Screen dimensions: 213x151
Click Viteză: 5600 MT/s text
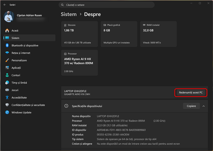click(x=152, y=43)
